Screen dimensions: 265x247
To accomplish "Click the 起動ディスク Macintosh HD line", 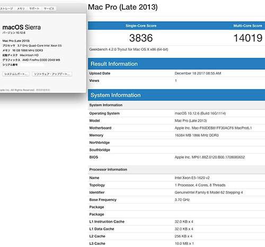I will (21, 55).
